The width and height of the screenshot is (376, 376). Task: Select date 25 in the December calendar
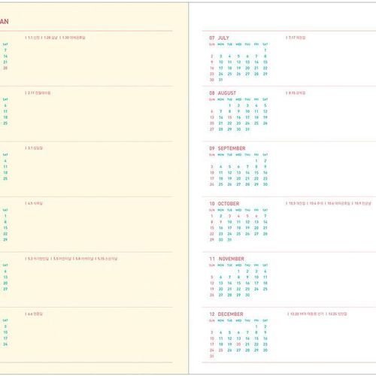pos(220,350)
